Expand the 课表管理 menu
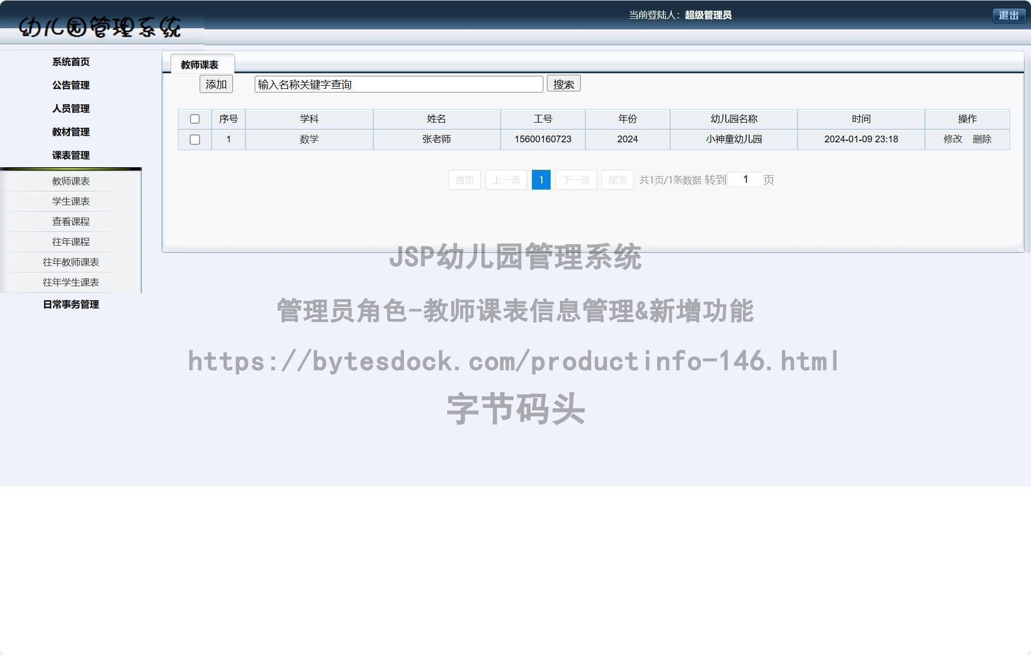 tap(70, 155)
